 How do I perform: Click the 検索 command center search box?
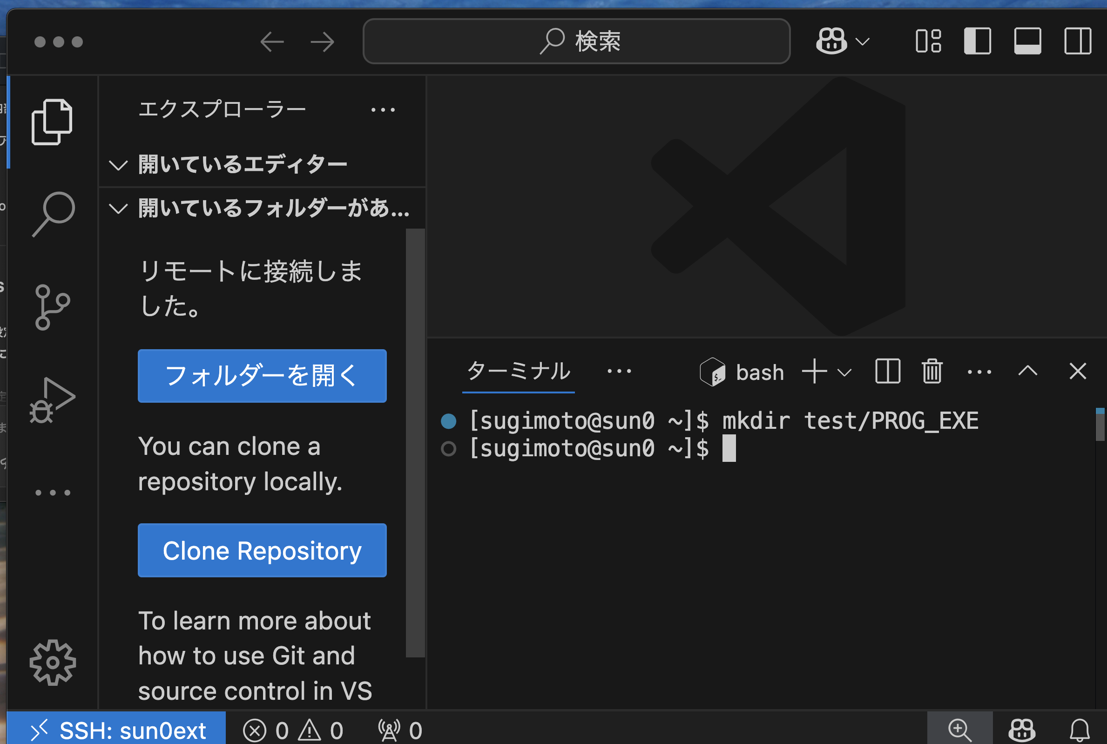576,41
